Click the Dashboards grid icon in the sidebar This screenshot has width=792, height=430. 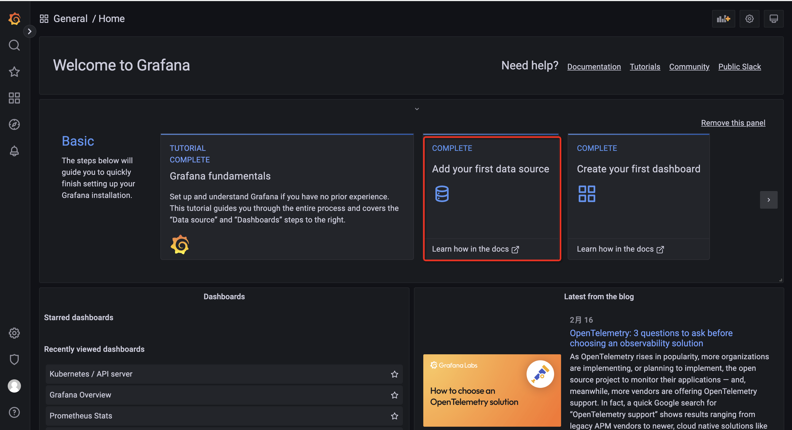click(14, 98)
